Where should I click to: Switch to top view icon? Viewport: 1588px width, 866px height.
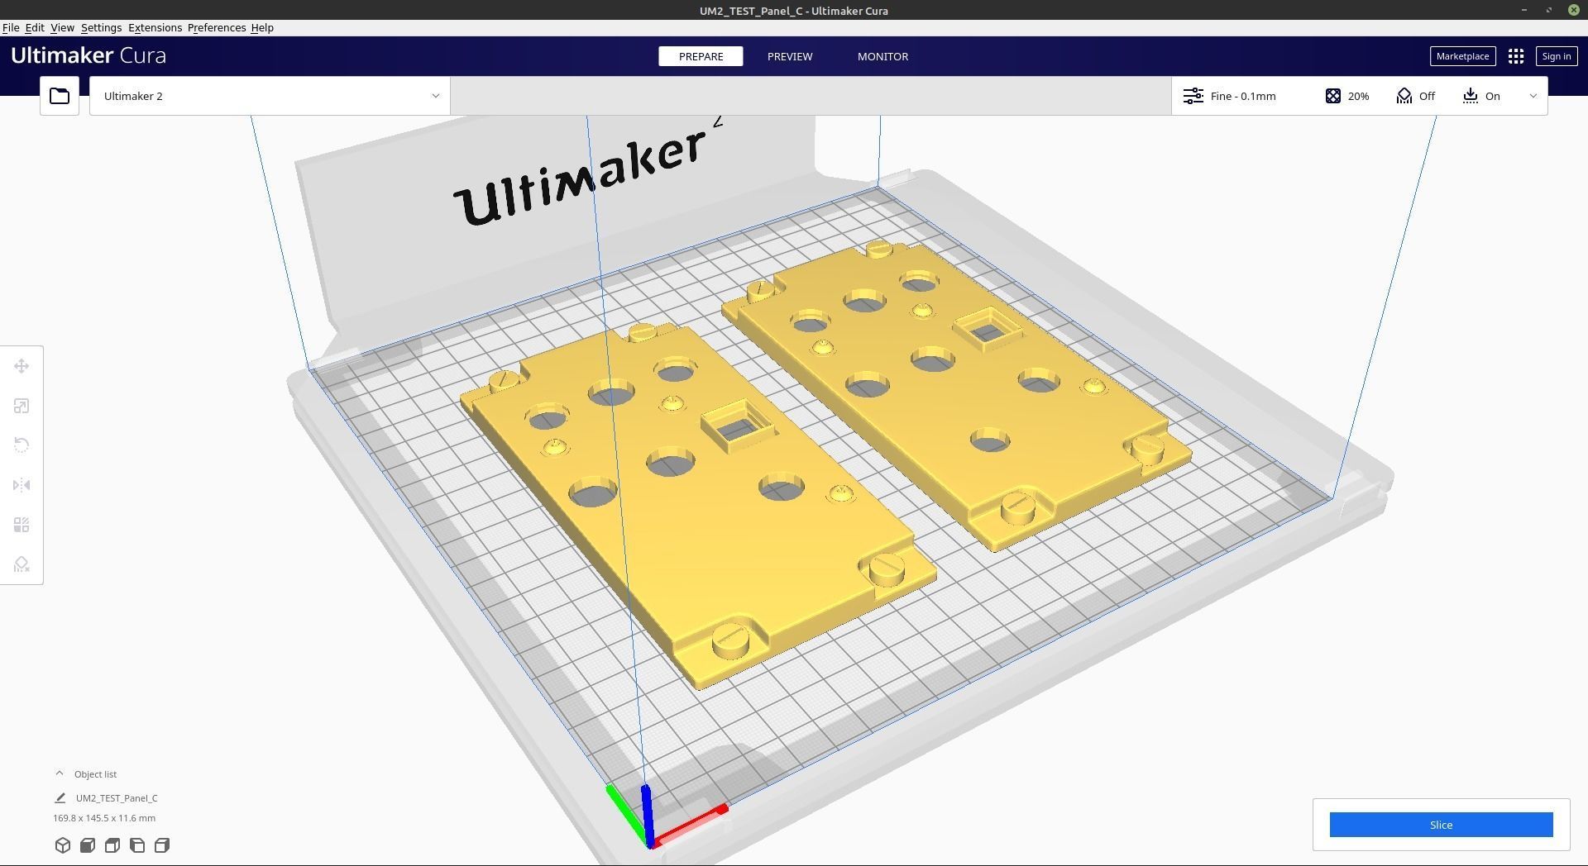(112, 845)
